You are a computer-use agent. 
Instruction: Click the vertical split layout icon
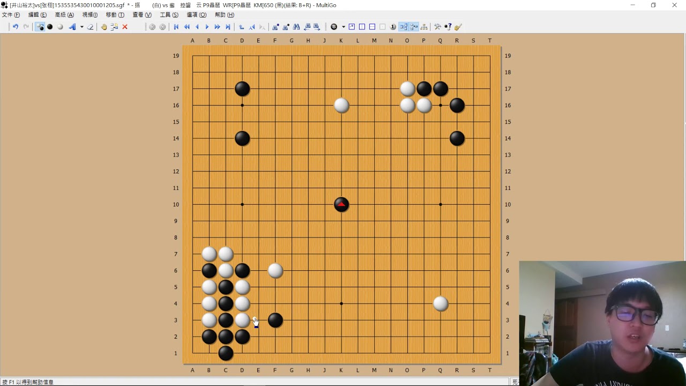[362, 27]
